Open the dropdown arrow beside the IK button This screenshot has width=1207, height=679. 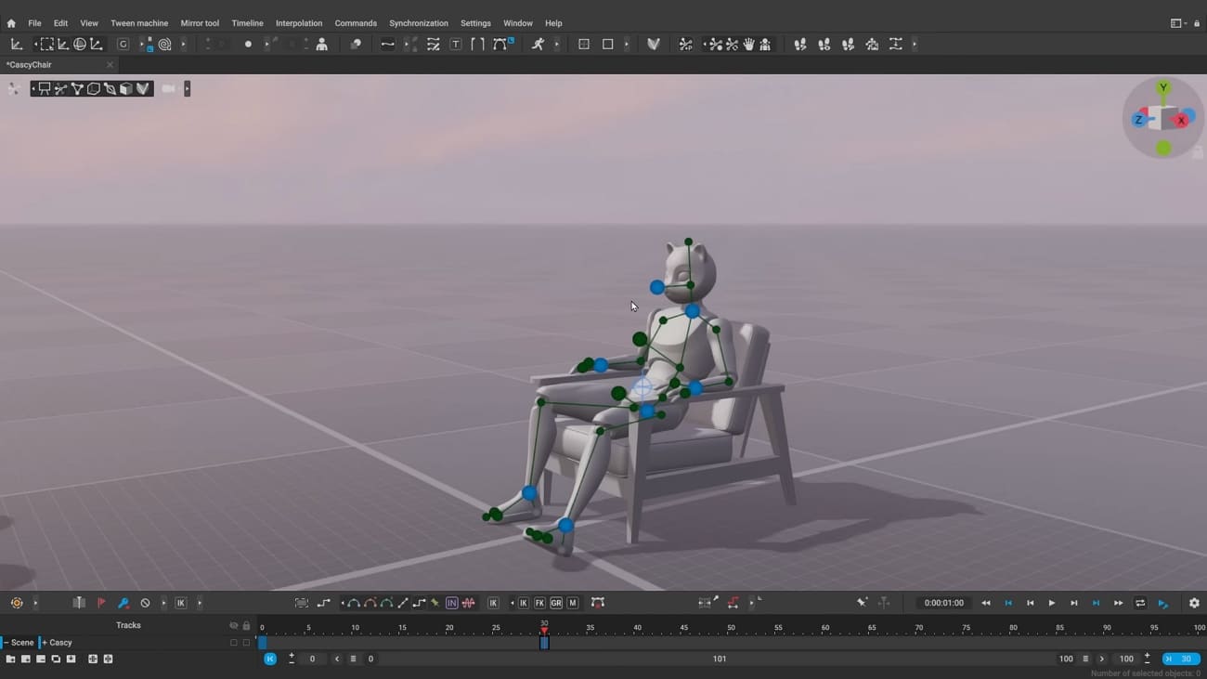[x=512, y=602]
